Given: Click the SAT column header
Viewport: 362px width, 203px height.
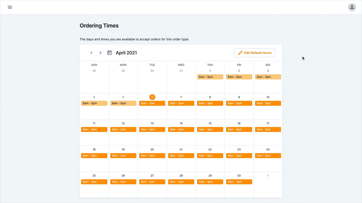Looking at the screenshot, I should (268, 65).
